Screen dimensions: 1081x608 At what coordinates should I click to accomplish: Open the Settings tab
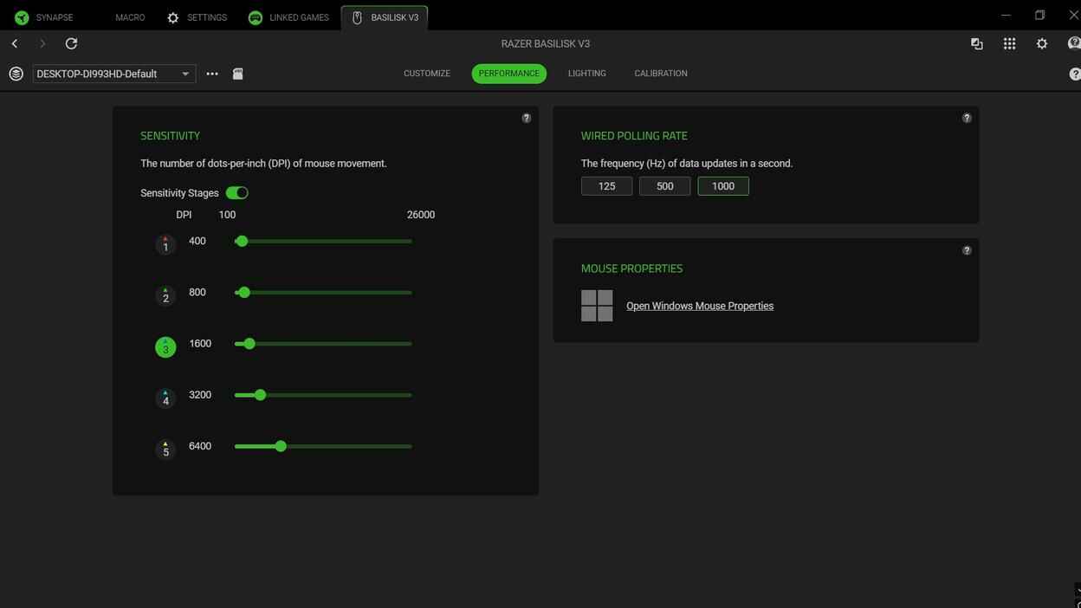[x=197, y=17]
